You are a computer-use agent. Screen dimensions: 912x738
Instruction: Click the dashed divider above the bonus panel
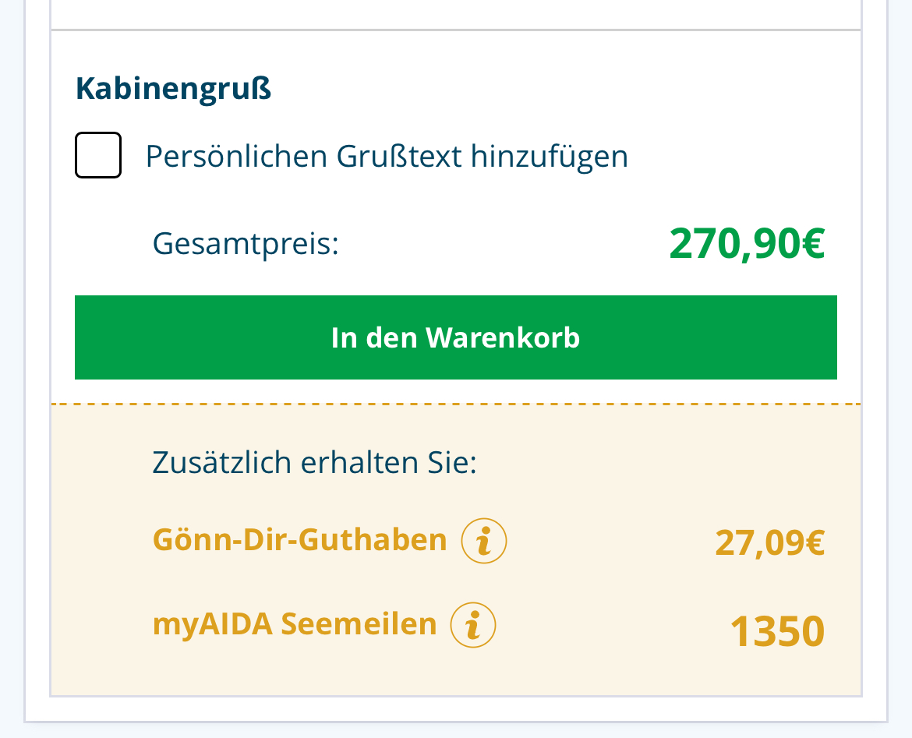[x=455, y=404]
